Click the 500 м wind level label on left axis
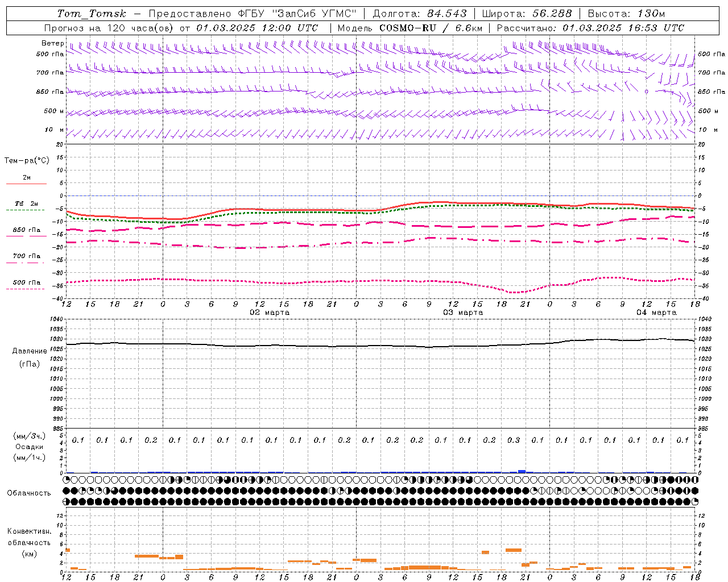 [x=54, y=111]
